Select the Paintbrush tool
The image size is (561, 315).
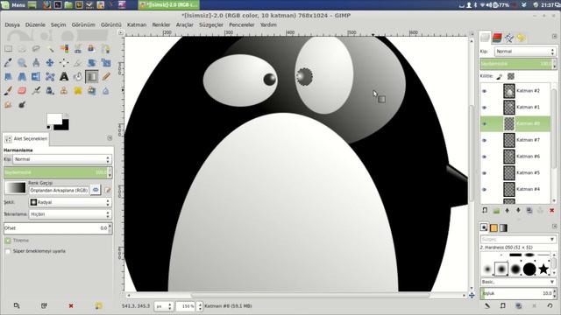pos(8,91)
